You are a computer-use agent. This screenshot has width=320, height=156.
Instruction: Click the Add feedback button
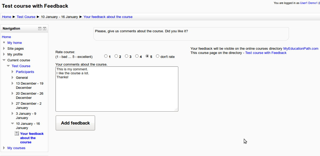tap(75, 123)
